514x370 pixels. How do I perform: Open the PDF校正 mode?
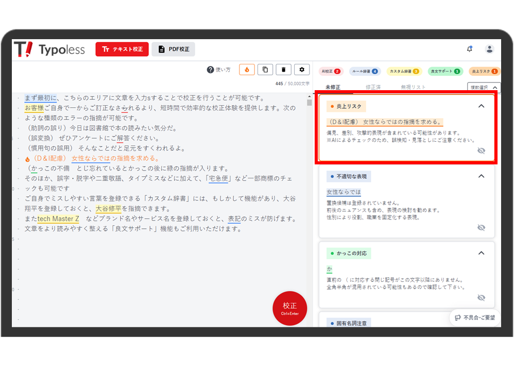174,49
